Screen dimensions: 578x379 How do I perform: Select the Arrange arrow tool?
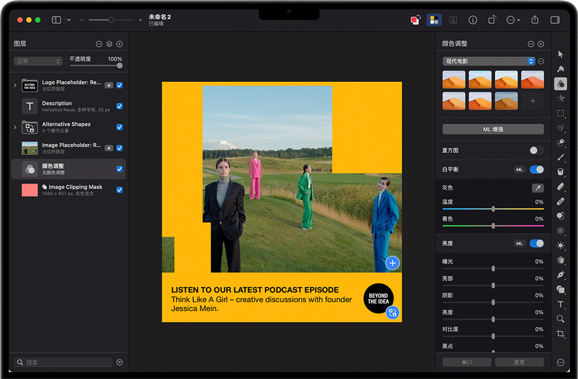click(x=560, y=54)
